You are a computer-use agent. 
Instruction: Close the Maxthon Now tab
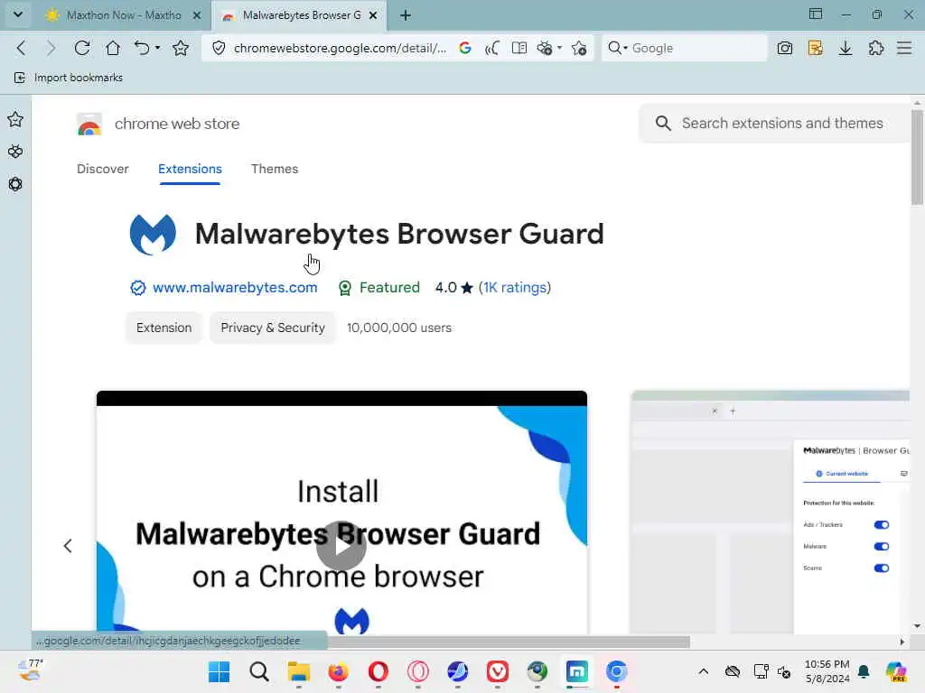(x=197, y=15)
